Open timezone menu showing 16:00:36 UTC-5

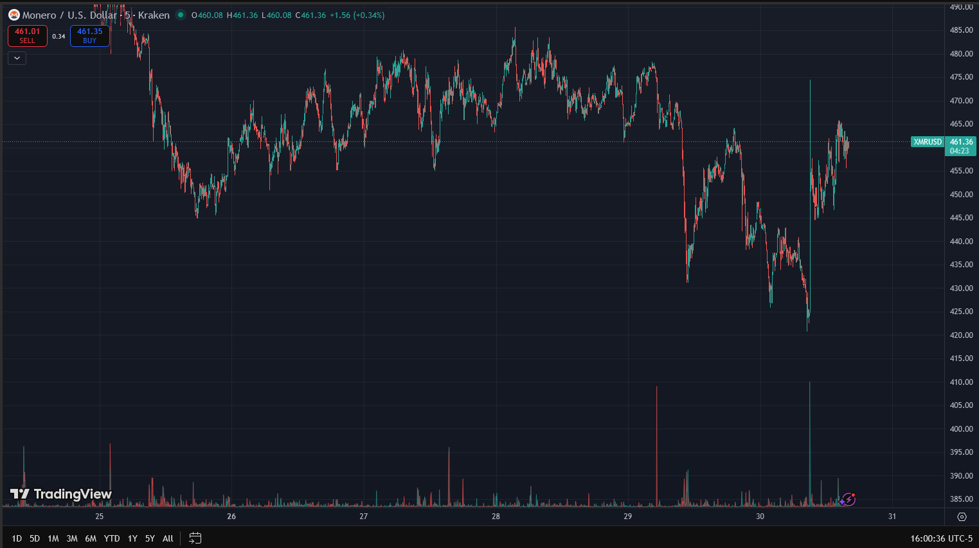(x=941, y=538)
